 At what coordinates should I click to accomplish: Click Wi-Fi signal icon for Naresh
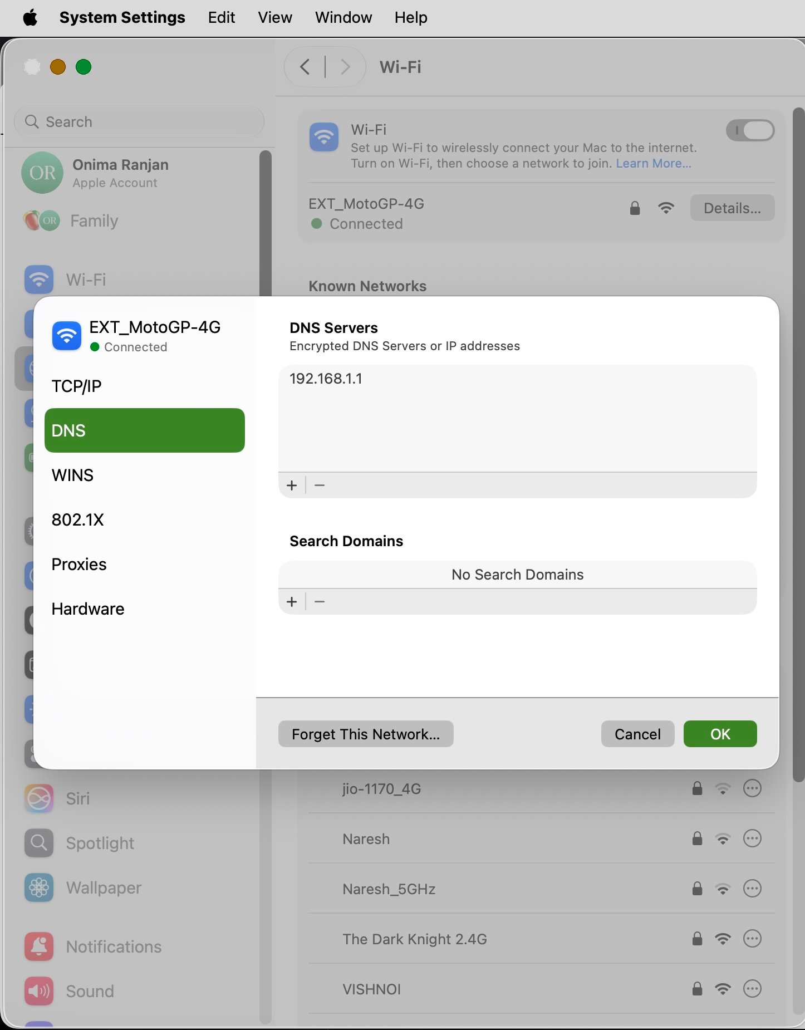click(723, 838)
